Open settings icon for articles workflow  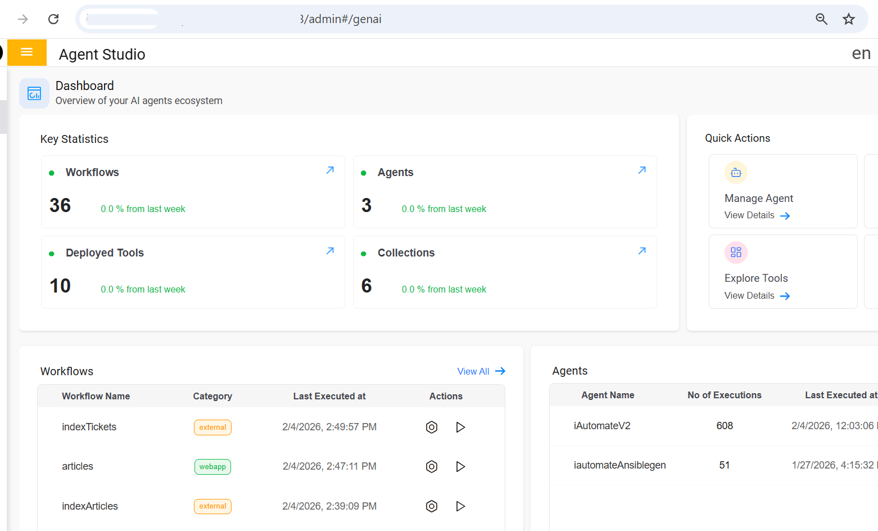coord(431,467)
